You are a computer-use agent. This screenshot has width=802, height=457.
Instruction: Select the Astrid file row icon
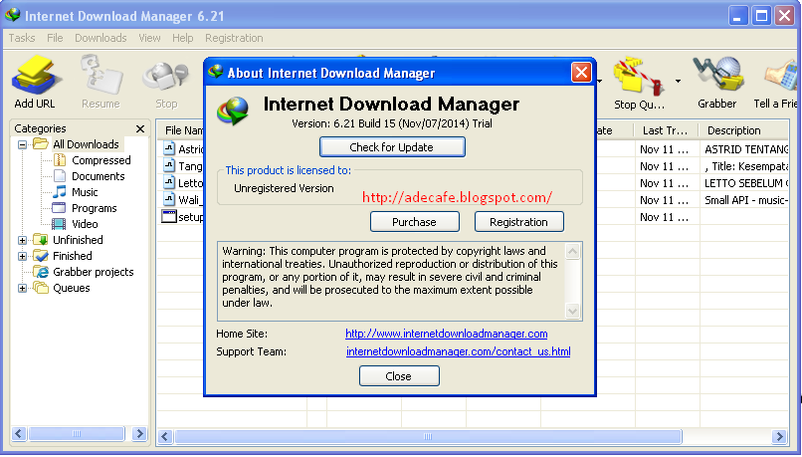click(169, 149)
